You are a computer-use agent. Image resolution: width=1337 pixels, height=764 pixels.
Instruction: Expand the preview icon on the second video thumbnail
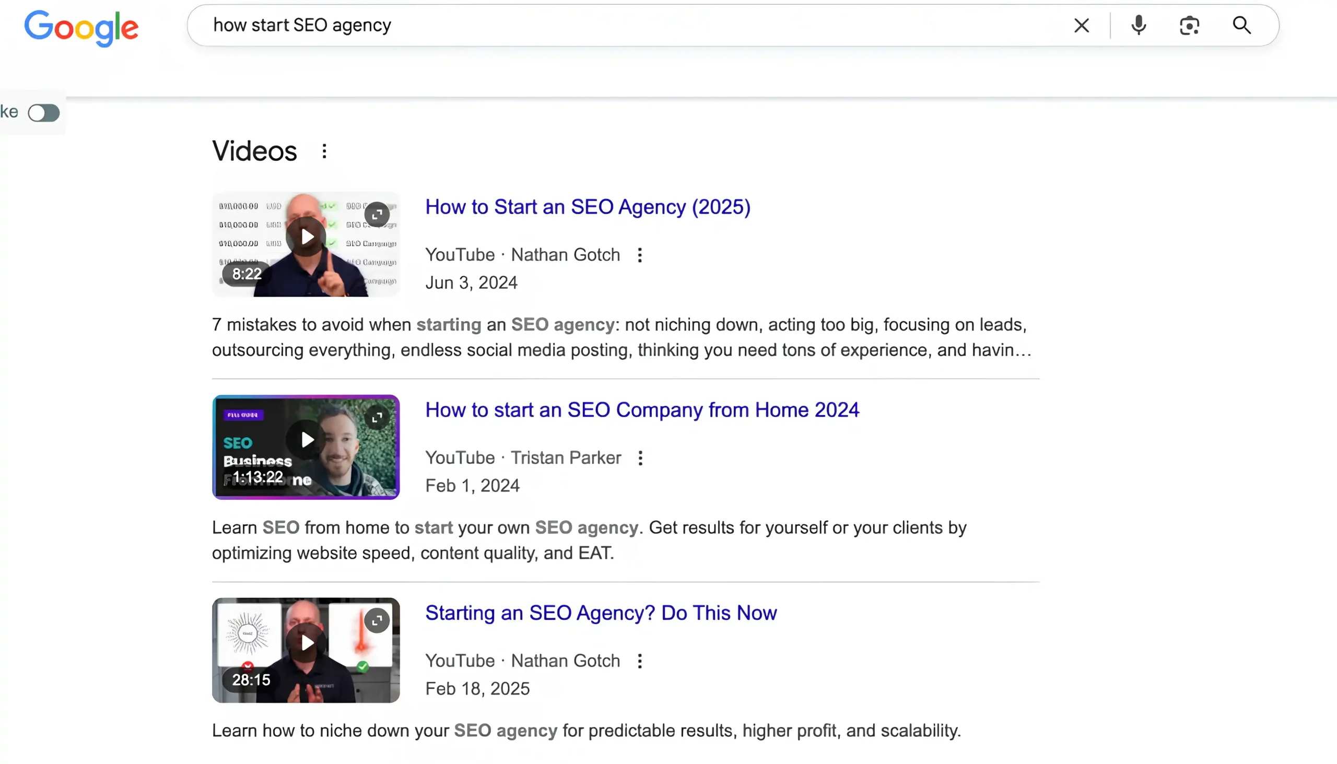tap(377, 417)
